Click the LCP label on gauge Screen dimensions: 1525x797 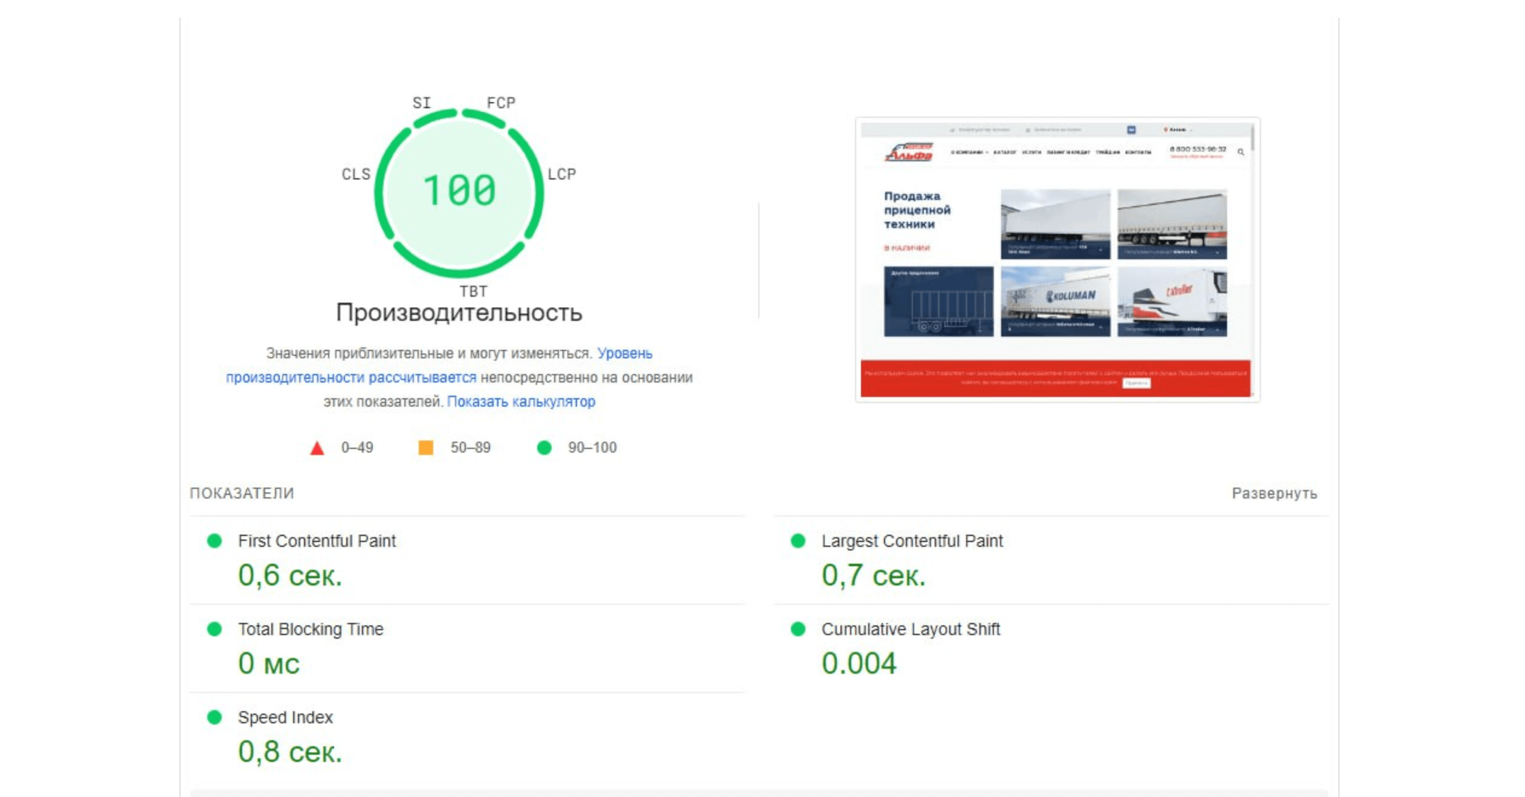[x=561, y=175]
